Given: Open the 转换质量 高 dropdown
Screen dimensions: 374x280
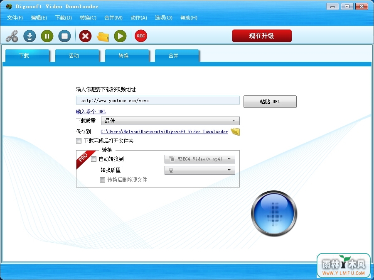Looking at the screenshot, I should [x=199, y=170].
